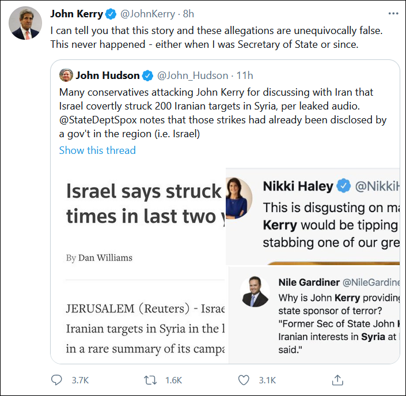Open John Kerry display name link
The width and height of the screenshot is (406, 396).
[x=77, y=13]
